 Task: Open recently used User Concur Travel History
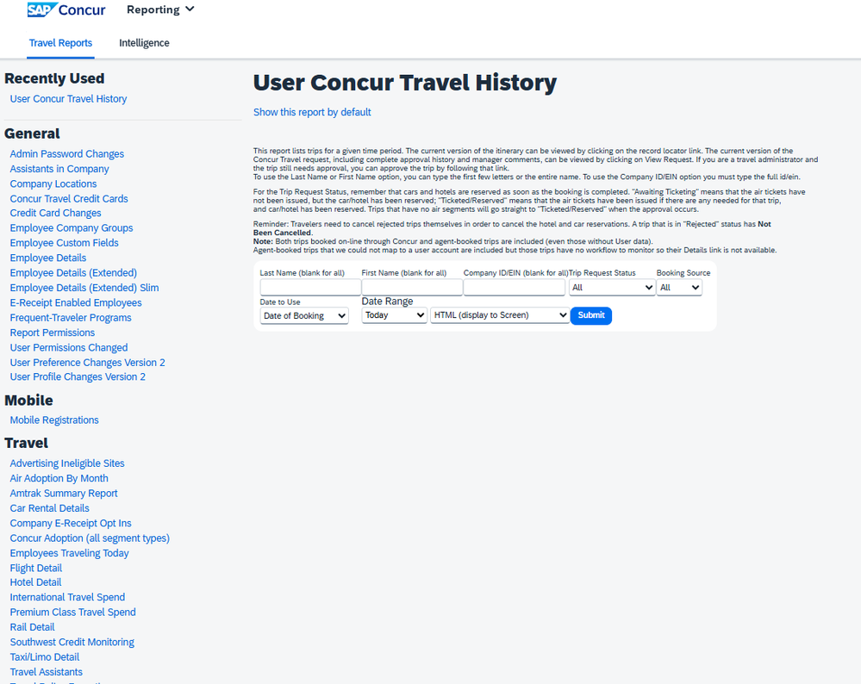pos(68,99)
